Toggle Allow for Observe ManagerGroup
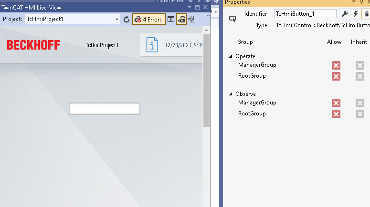 coord(336,103)
